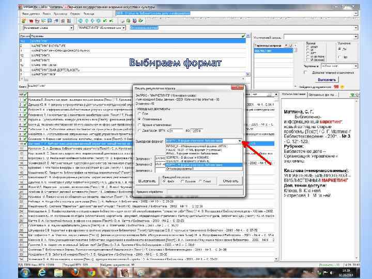The height and width of the screenshot is (279, 372).
Task: Enable Дополнительные ограничения checkbox
Action: (305, 72)
